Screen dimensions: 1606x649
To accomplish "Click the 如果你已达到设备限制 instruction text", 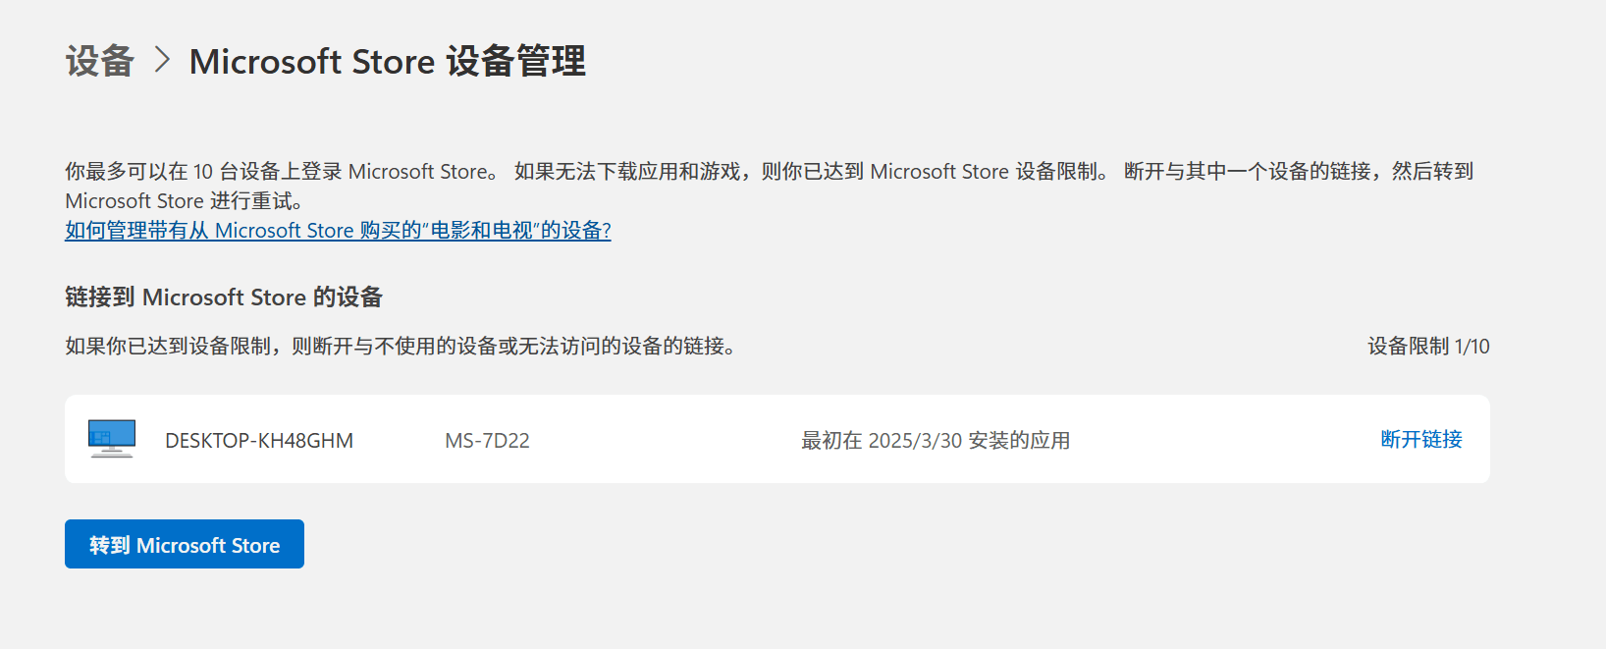I will (401, 346).
